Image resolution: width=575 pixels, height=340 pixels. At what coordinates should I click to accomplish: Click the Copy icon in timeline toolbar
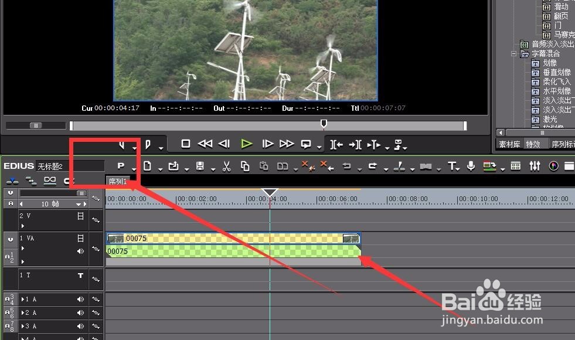click(x=245, y=166)
